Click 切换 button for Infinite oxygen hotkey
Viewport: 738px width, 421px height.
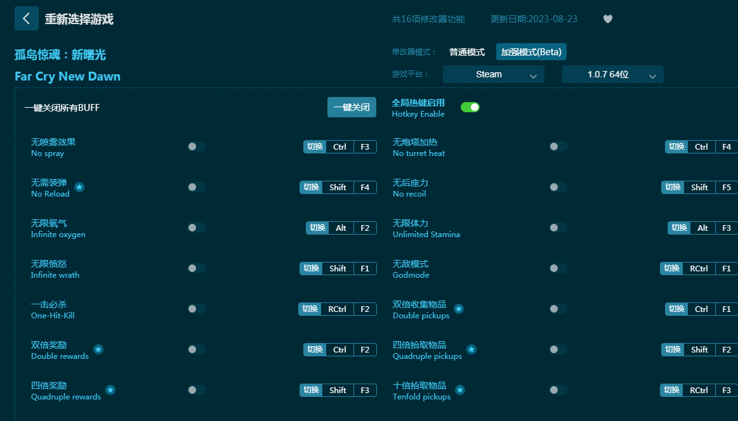(317, 228)
